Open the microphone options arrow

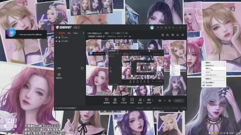(x=144, y=100)
